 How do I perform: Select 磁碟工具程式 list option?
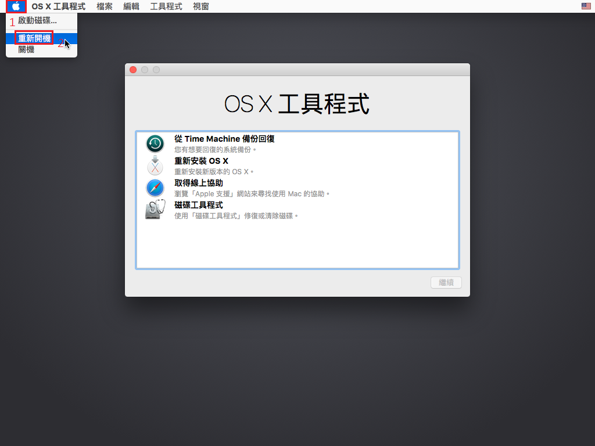(297, 210)
